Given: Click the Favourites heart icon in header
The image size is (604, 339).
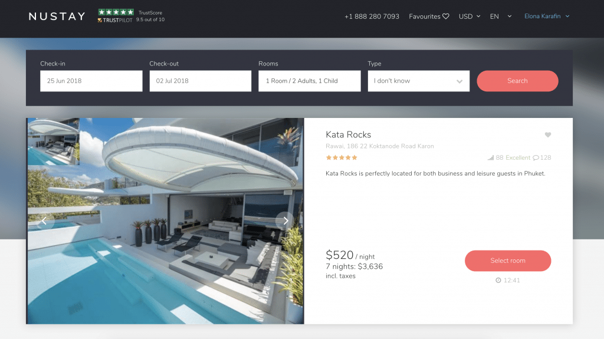Looking at the screenshot, I should pyautogui.click(x=446, y=16).
